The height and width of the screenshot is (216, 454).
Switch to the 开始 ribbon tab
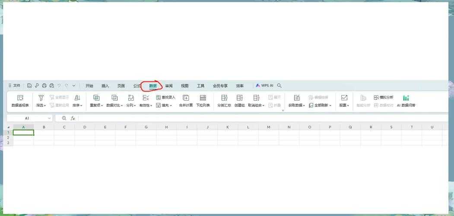pos(89,86)
